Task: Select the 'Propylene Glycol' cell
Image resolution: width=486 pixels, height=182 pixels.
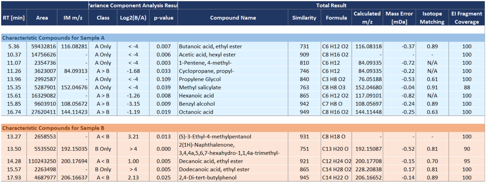Action: point(233,79)
